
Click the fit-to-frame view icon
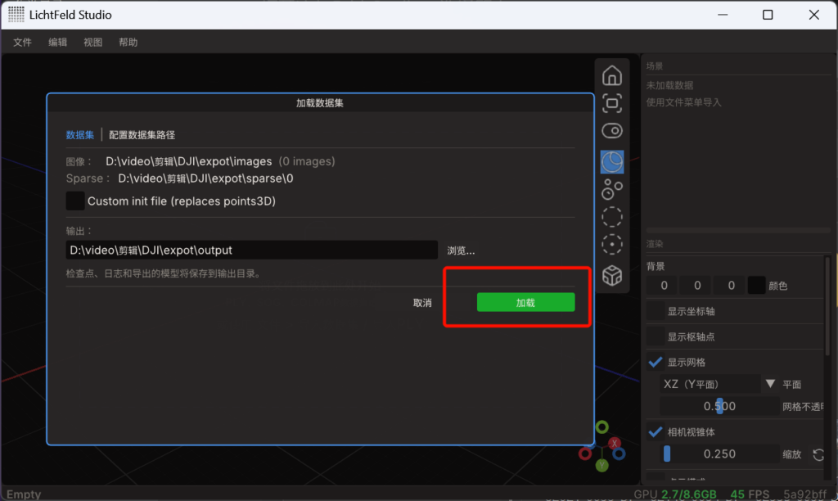[x=611, y=103]
